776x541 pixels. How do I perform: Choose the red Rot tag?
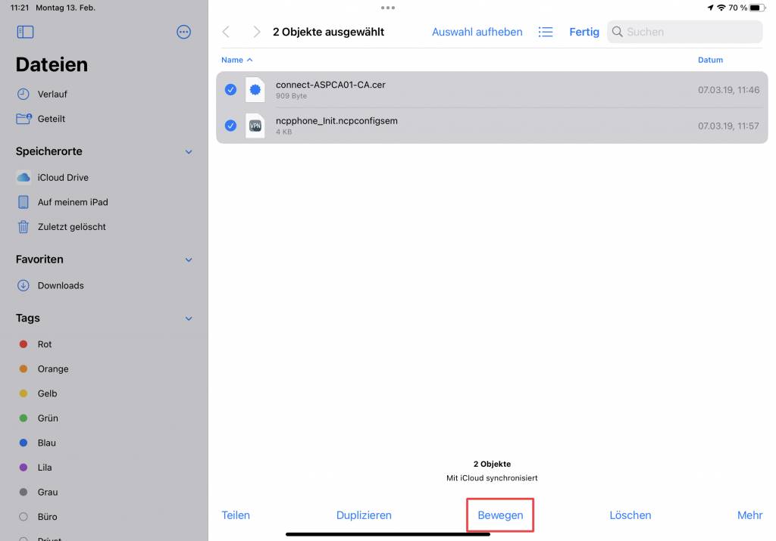click(x=44, y=344)
